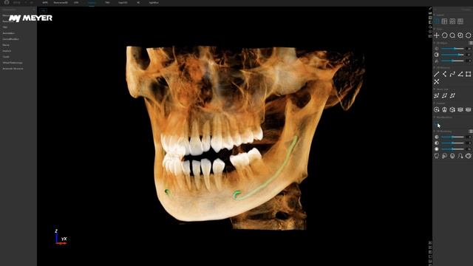Image resolution: width=473 pixels, height=266 pixels.
Task: Click the X-shaped delete measurements icon
Action: coord(437,82)
